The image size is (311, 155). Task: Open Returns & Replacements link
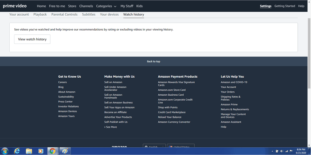coord(235,109)
